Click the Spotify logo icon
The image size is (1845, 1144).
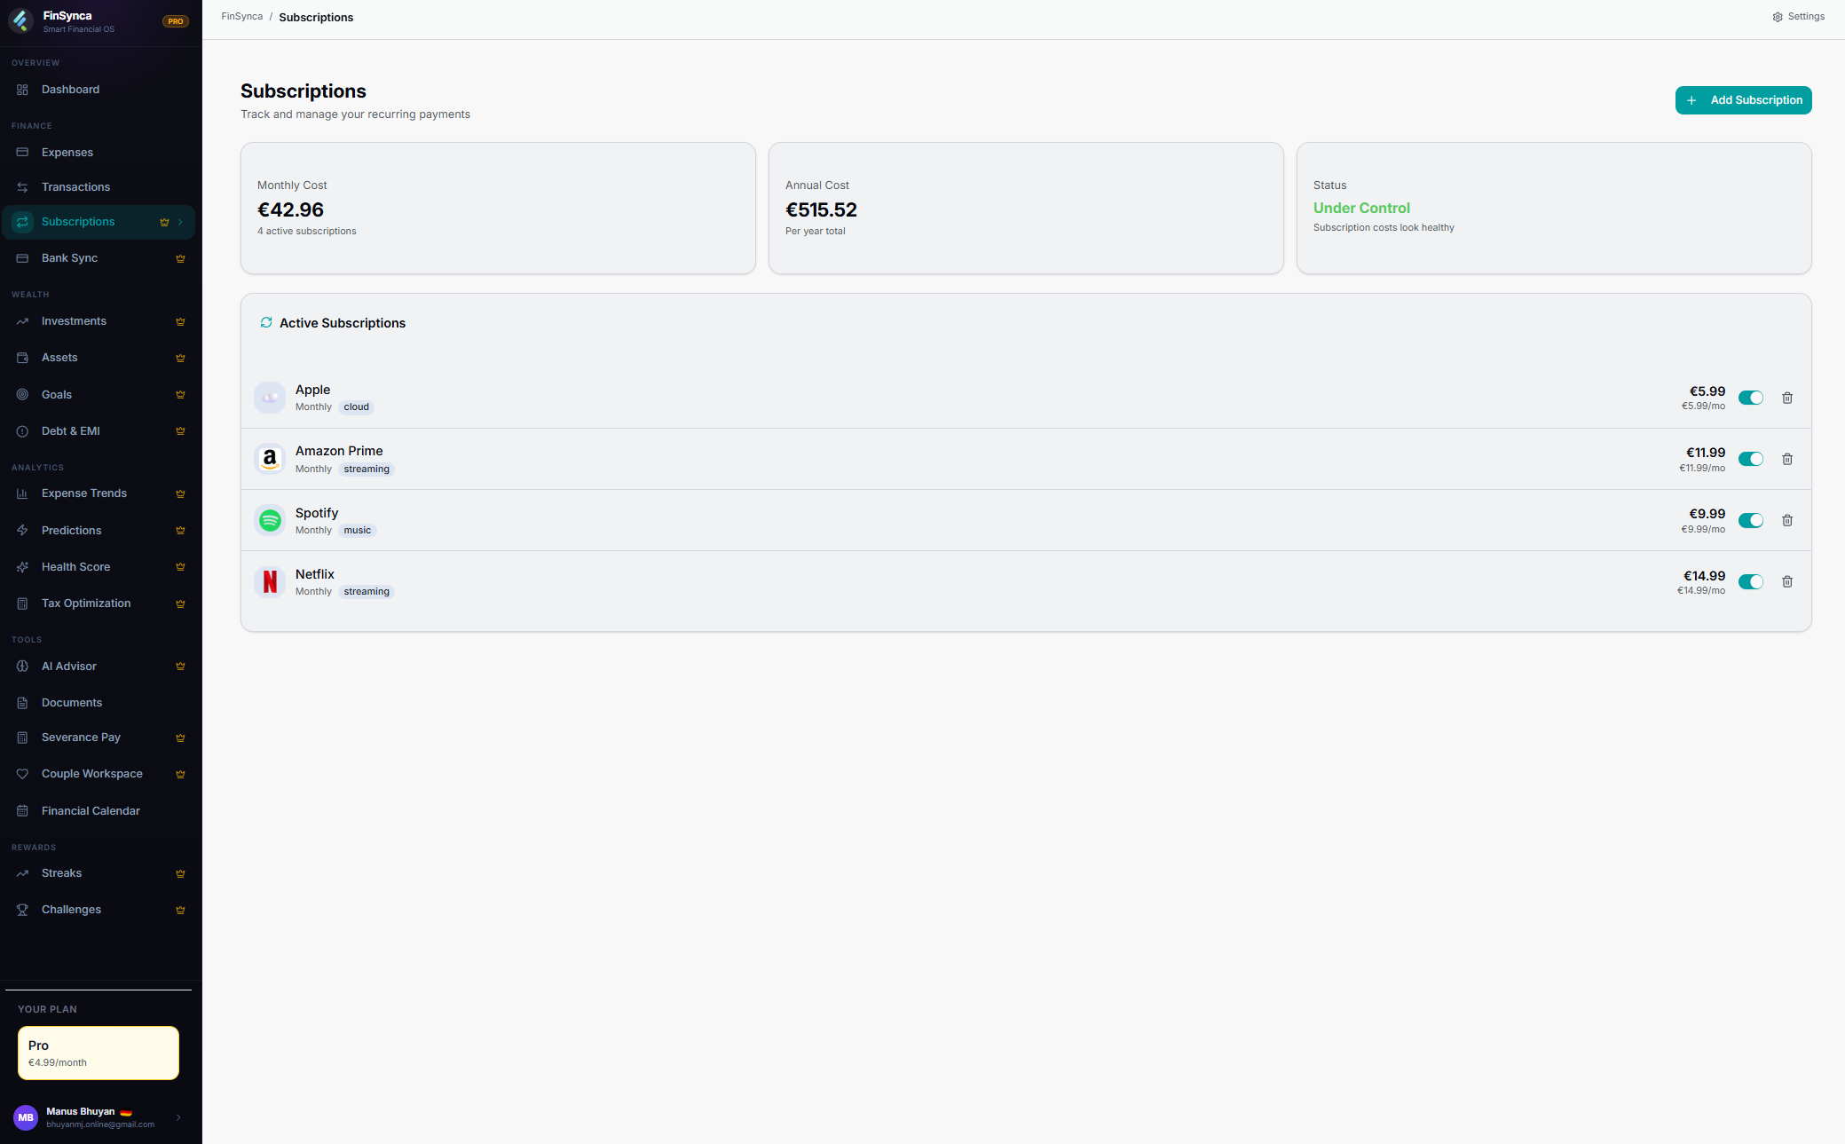pyautogui.click(x=270, y=520)
